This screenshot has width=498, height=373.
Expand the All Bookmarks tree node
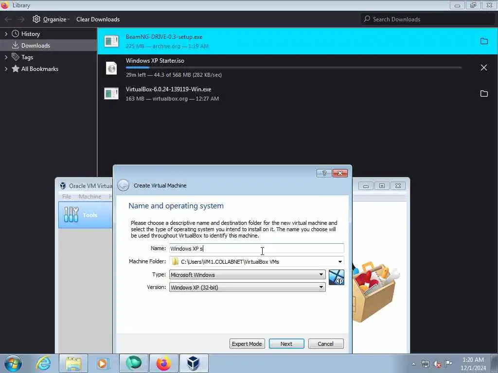tap(6, 69)
